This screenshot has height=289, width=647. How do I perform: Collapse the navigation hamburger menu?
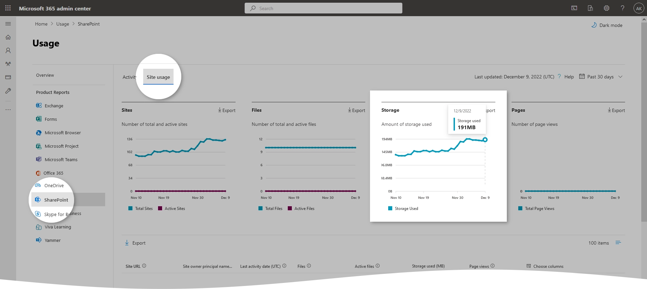pos(8,24)
